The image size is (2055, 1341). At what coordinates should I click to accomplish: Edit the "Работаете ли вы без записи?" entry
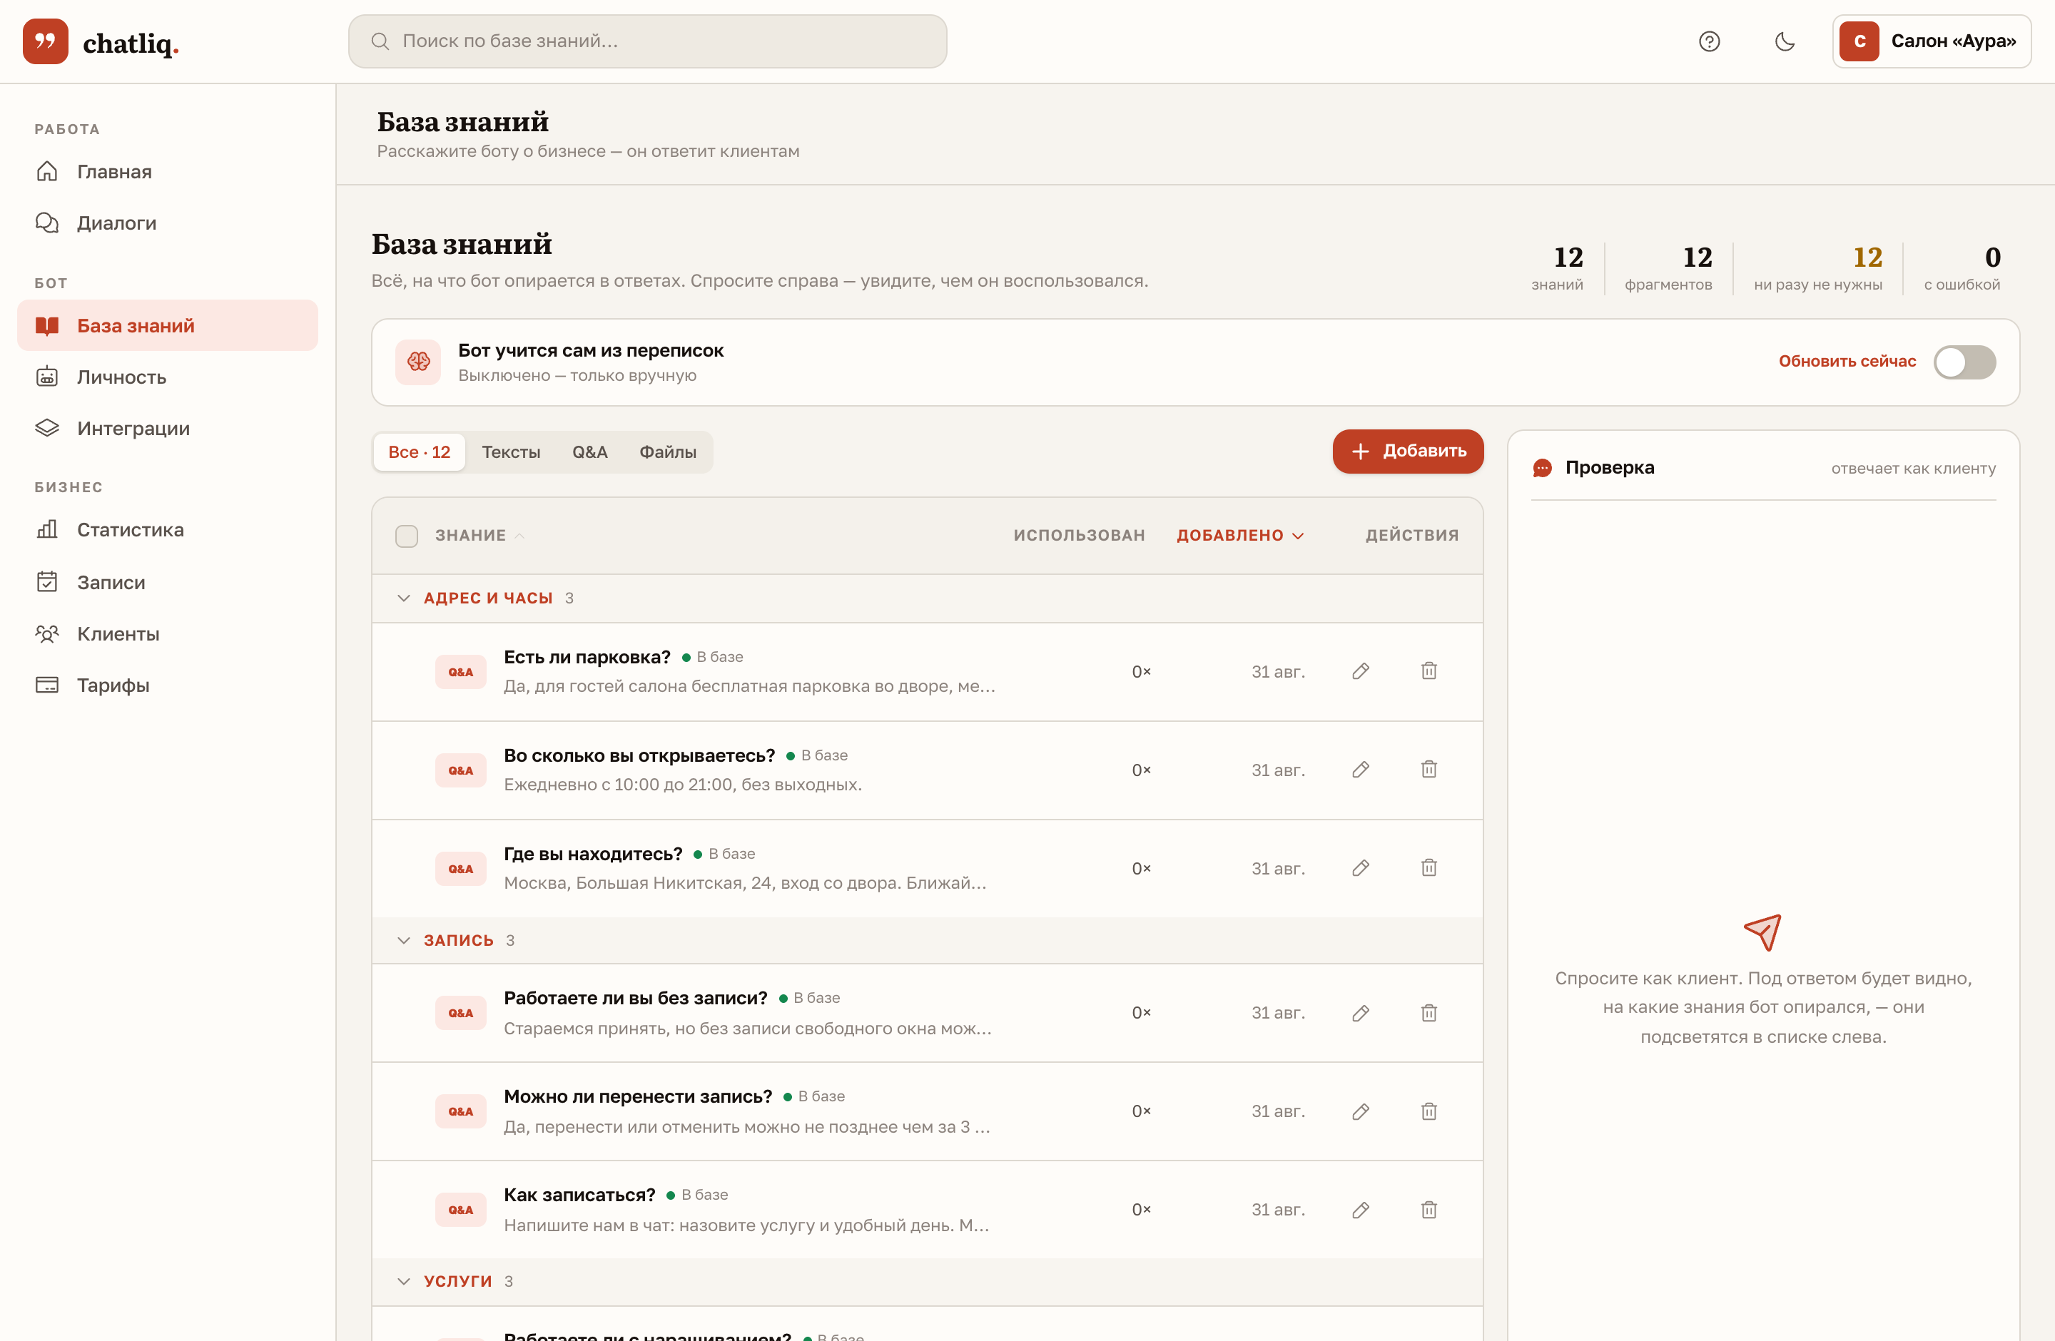[1361, 1013]
